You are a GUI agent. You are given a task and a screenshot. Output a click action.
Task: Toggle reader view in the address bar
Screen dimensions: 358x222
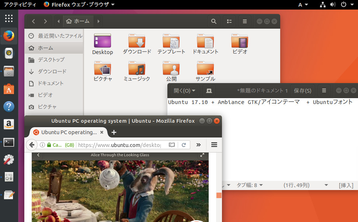171,145
